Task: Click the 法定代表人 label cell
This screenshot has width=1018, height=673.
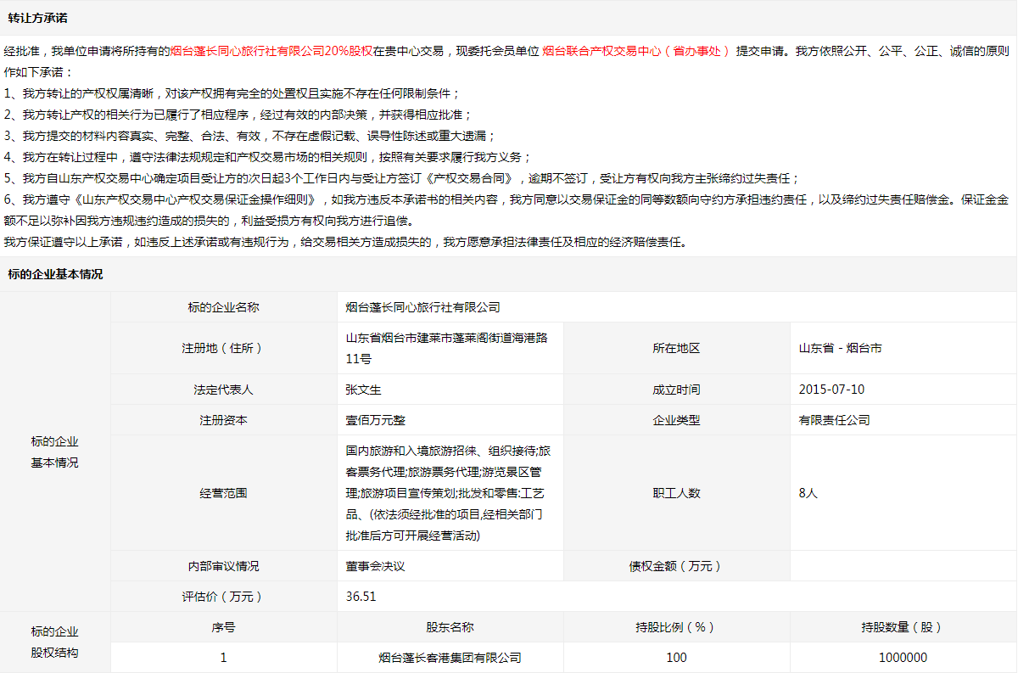Action: [224, 390]
